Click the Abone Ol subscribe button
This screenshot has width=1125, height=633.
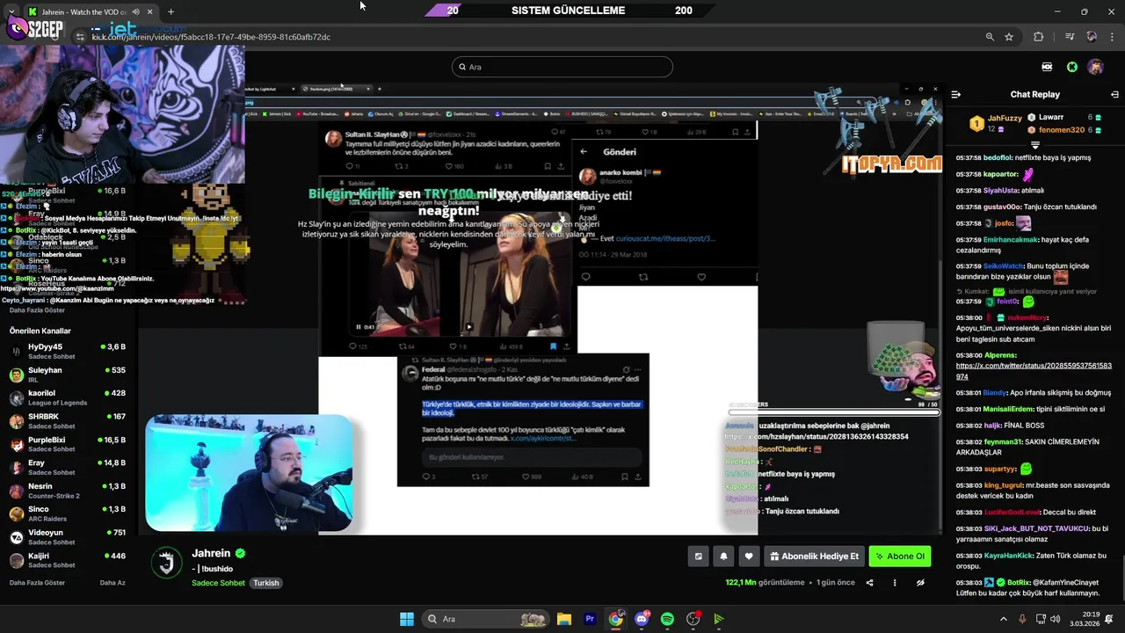[899, 557]
